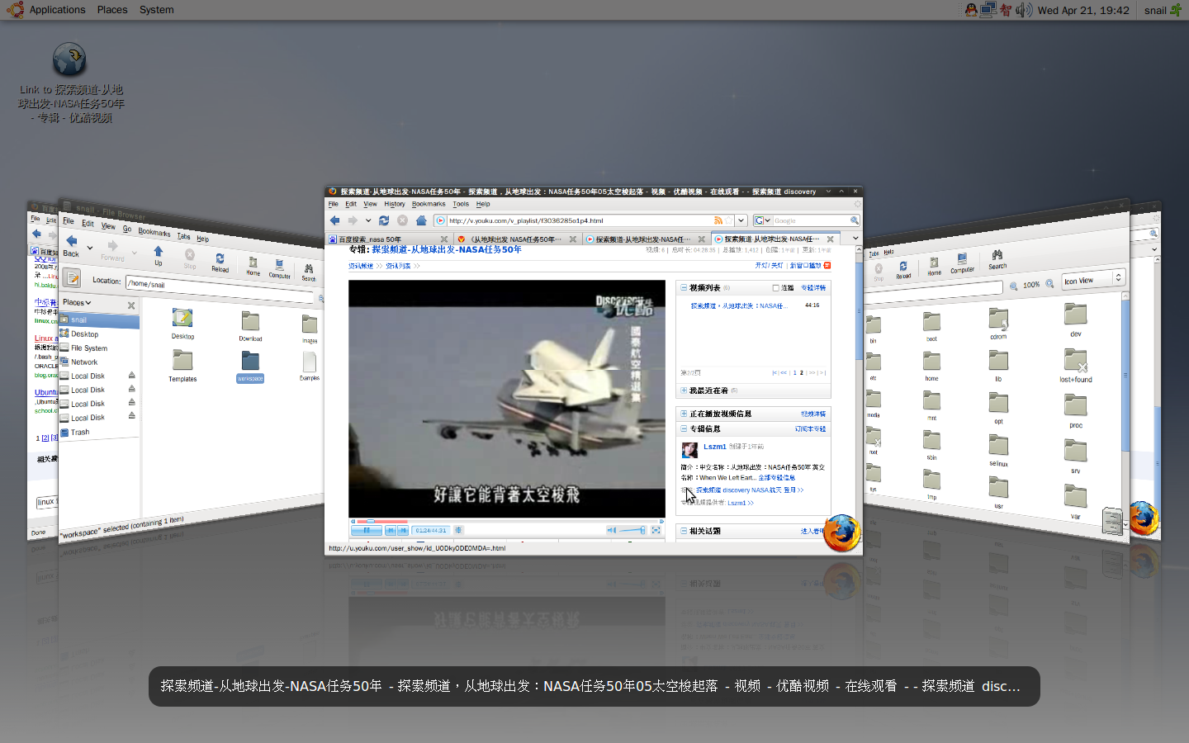Click the Lszm1 user link

[714, 447]
